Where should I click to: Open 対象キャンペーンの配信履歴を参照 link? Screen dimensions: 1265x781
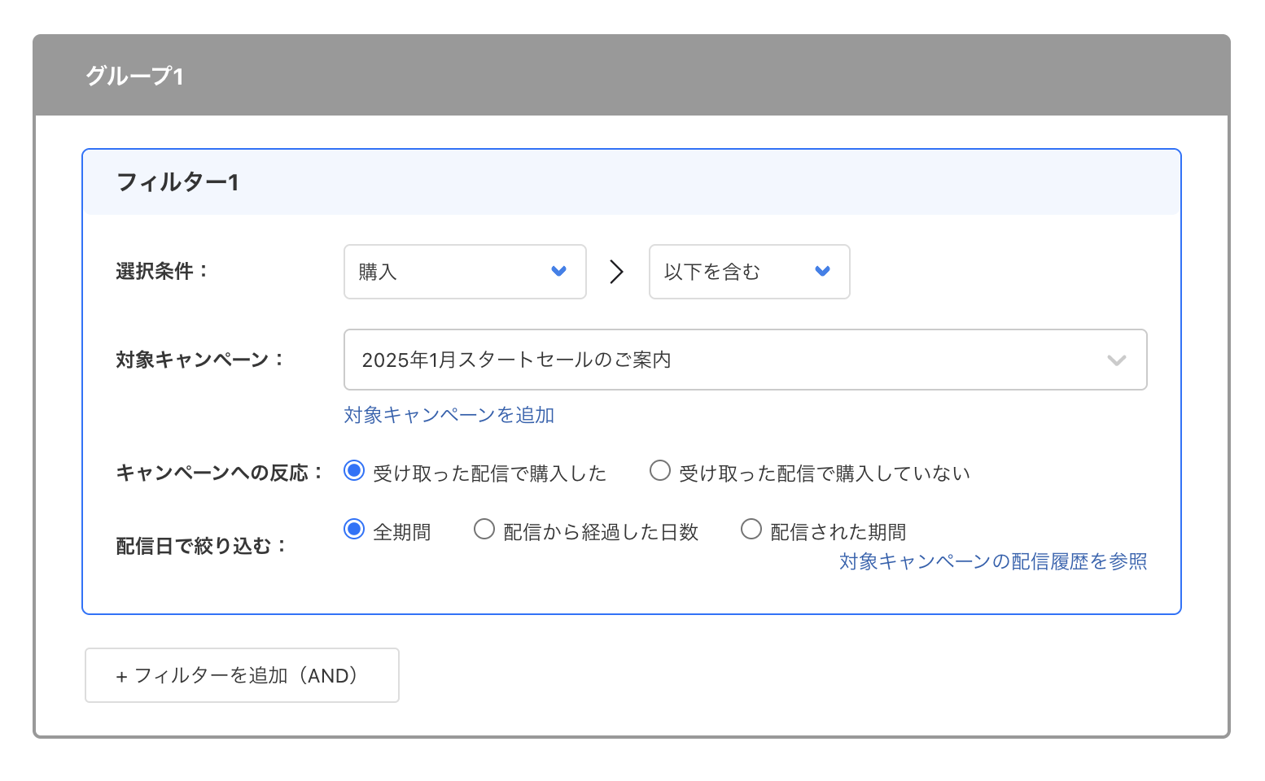(992, 561)
